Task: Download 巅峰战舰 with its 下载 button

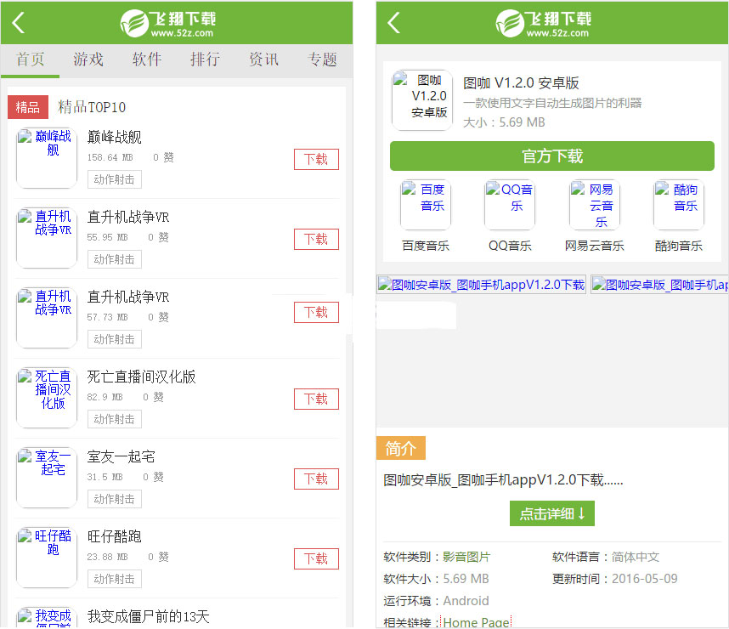Action: (316, 160)
